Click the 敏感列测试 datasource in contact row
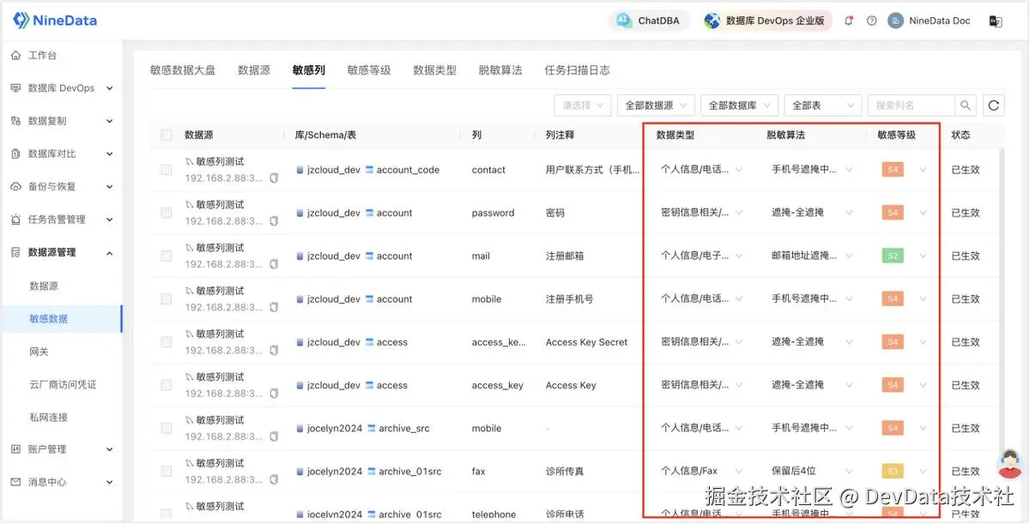The height and width of the screenshot is (524, 1030). pos(220,161)
